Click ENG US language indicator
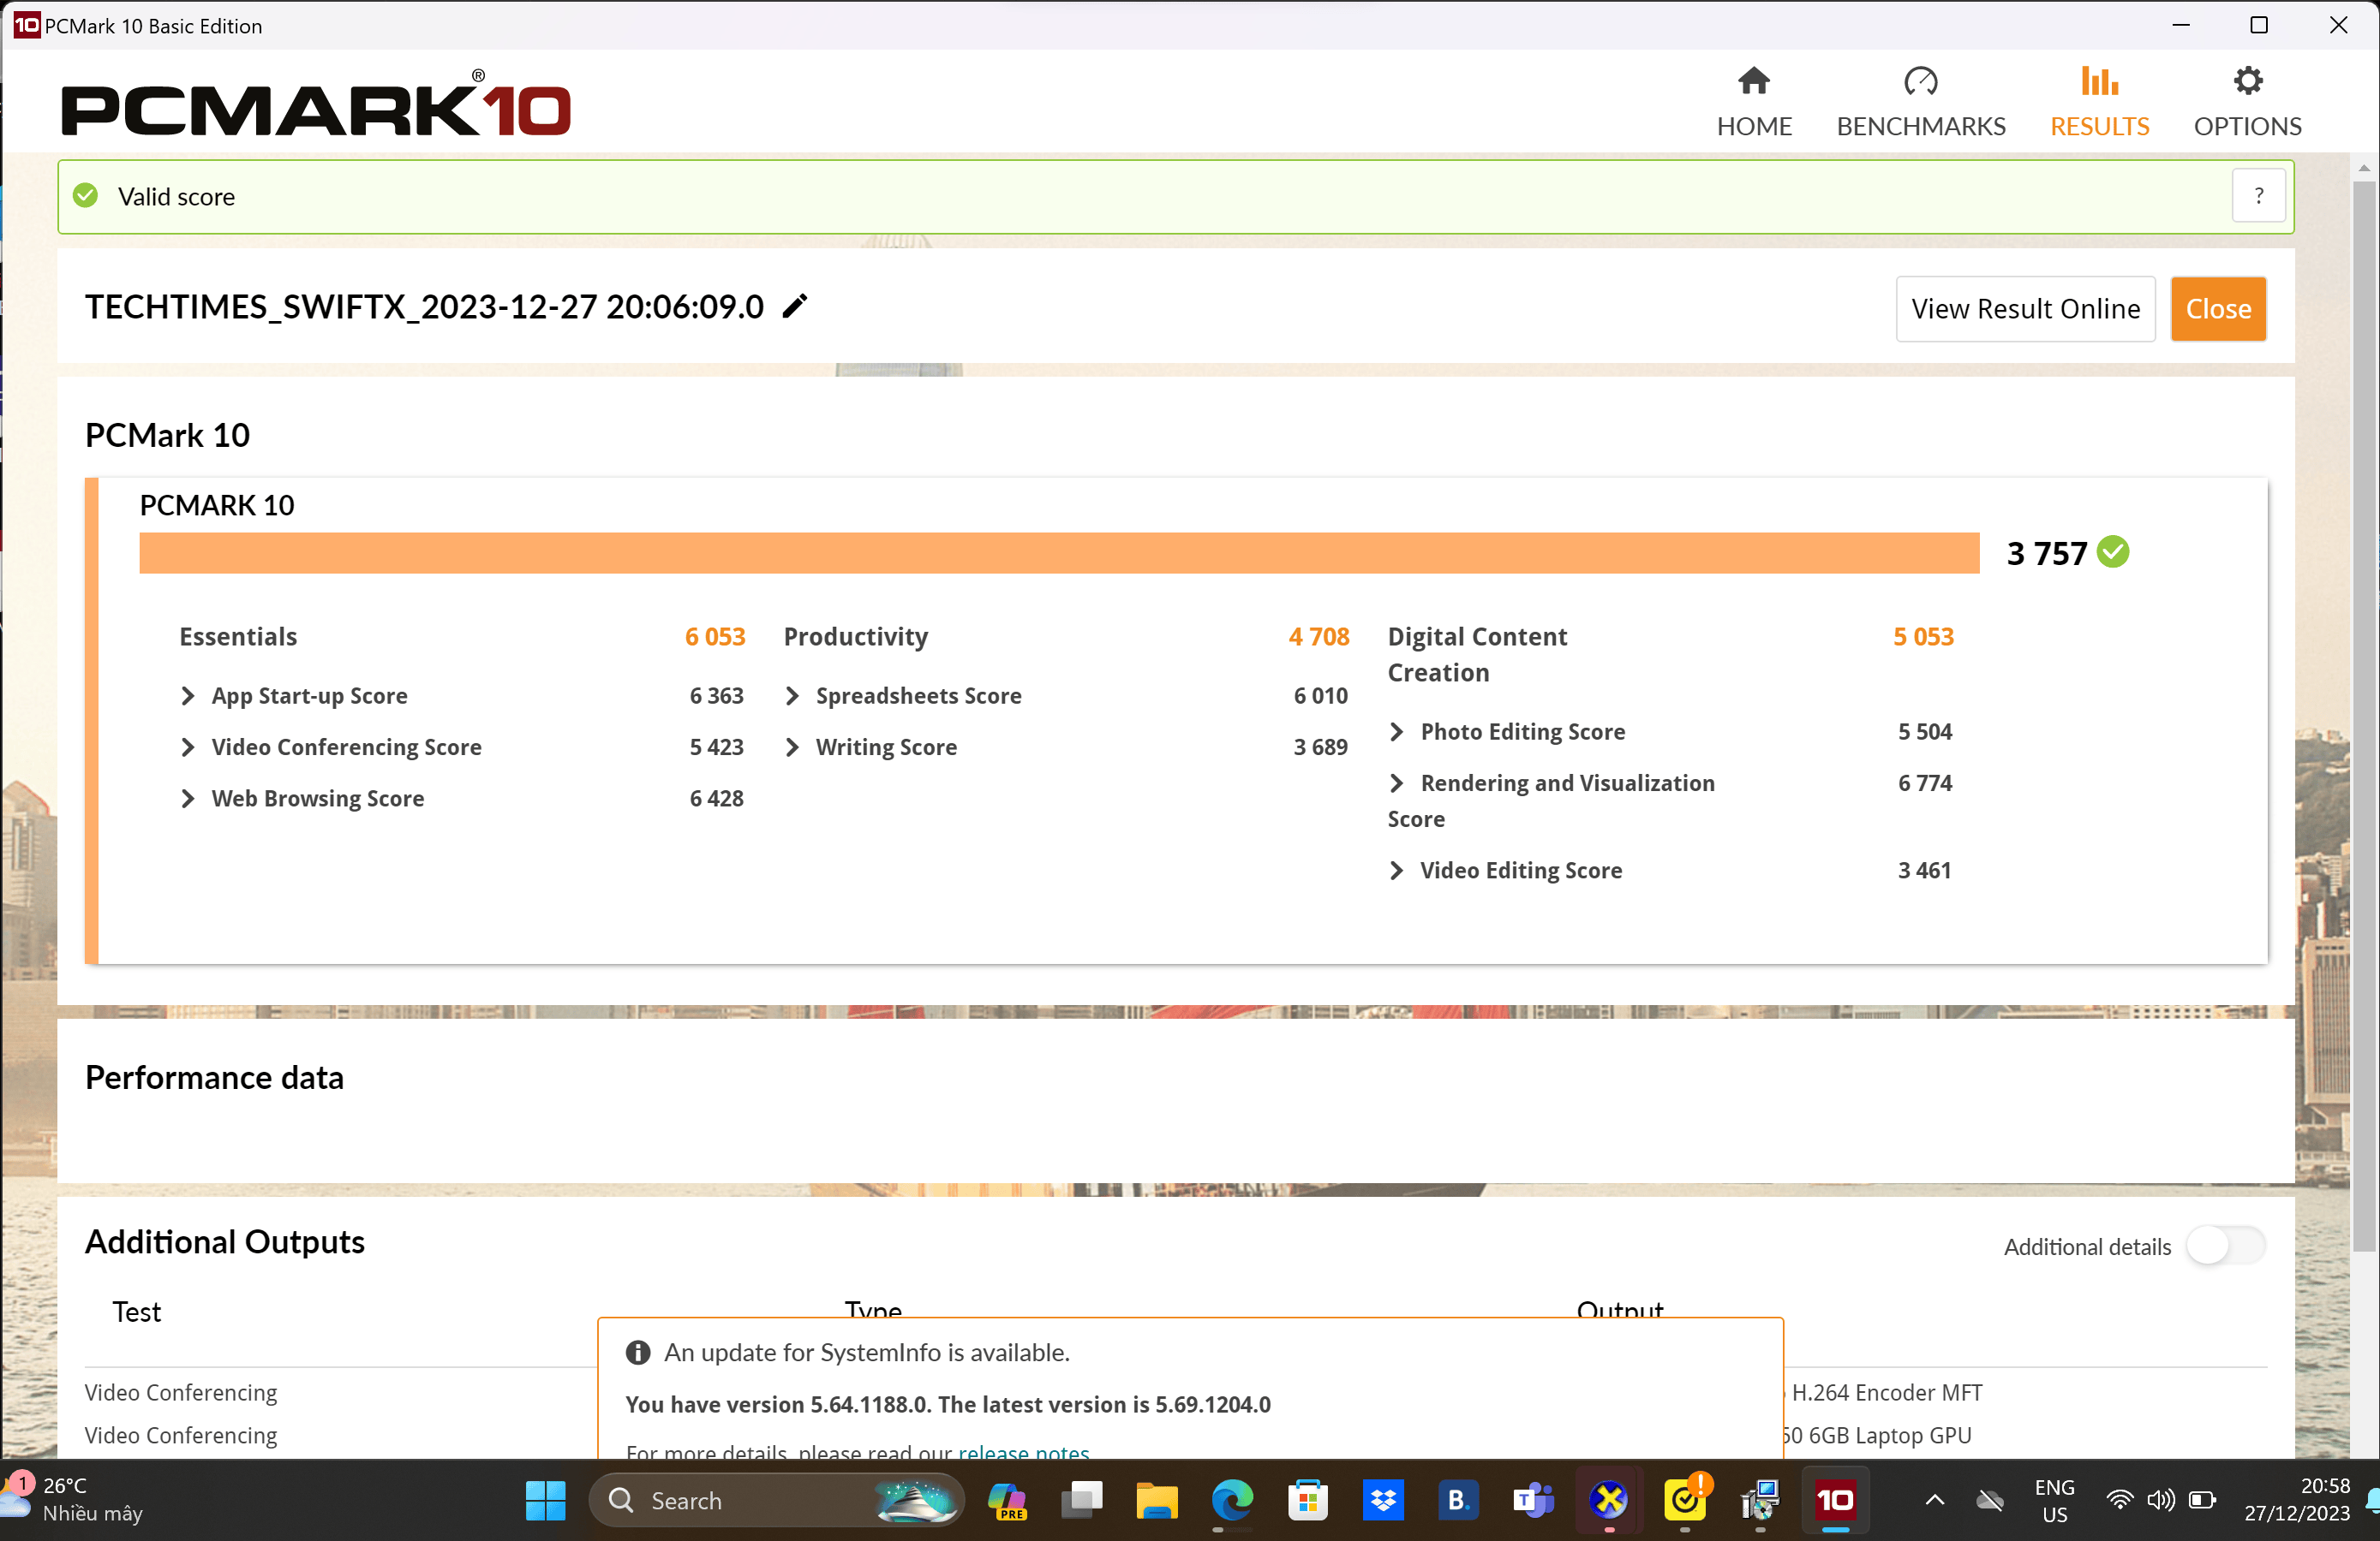 pos(2054,1500)
